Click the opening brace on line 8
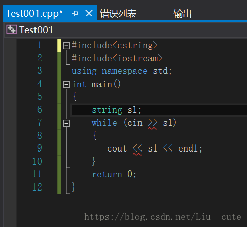Screen dimensions: 247x227 tap(95, 135)
